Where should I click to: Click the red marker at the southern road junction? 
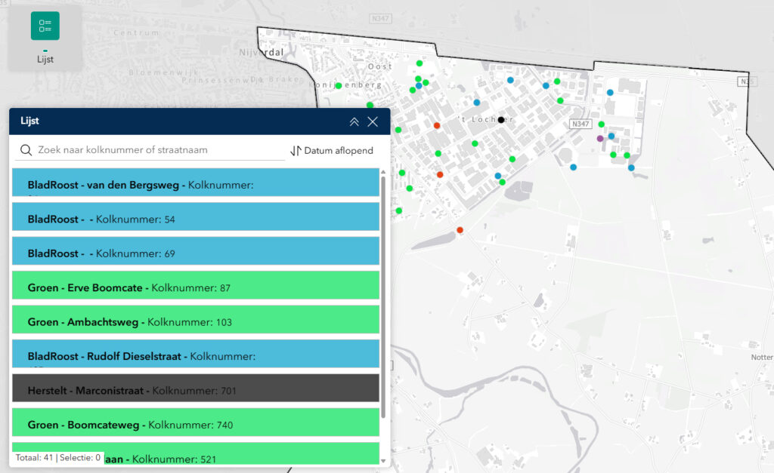coord(460,230)
